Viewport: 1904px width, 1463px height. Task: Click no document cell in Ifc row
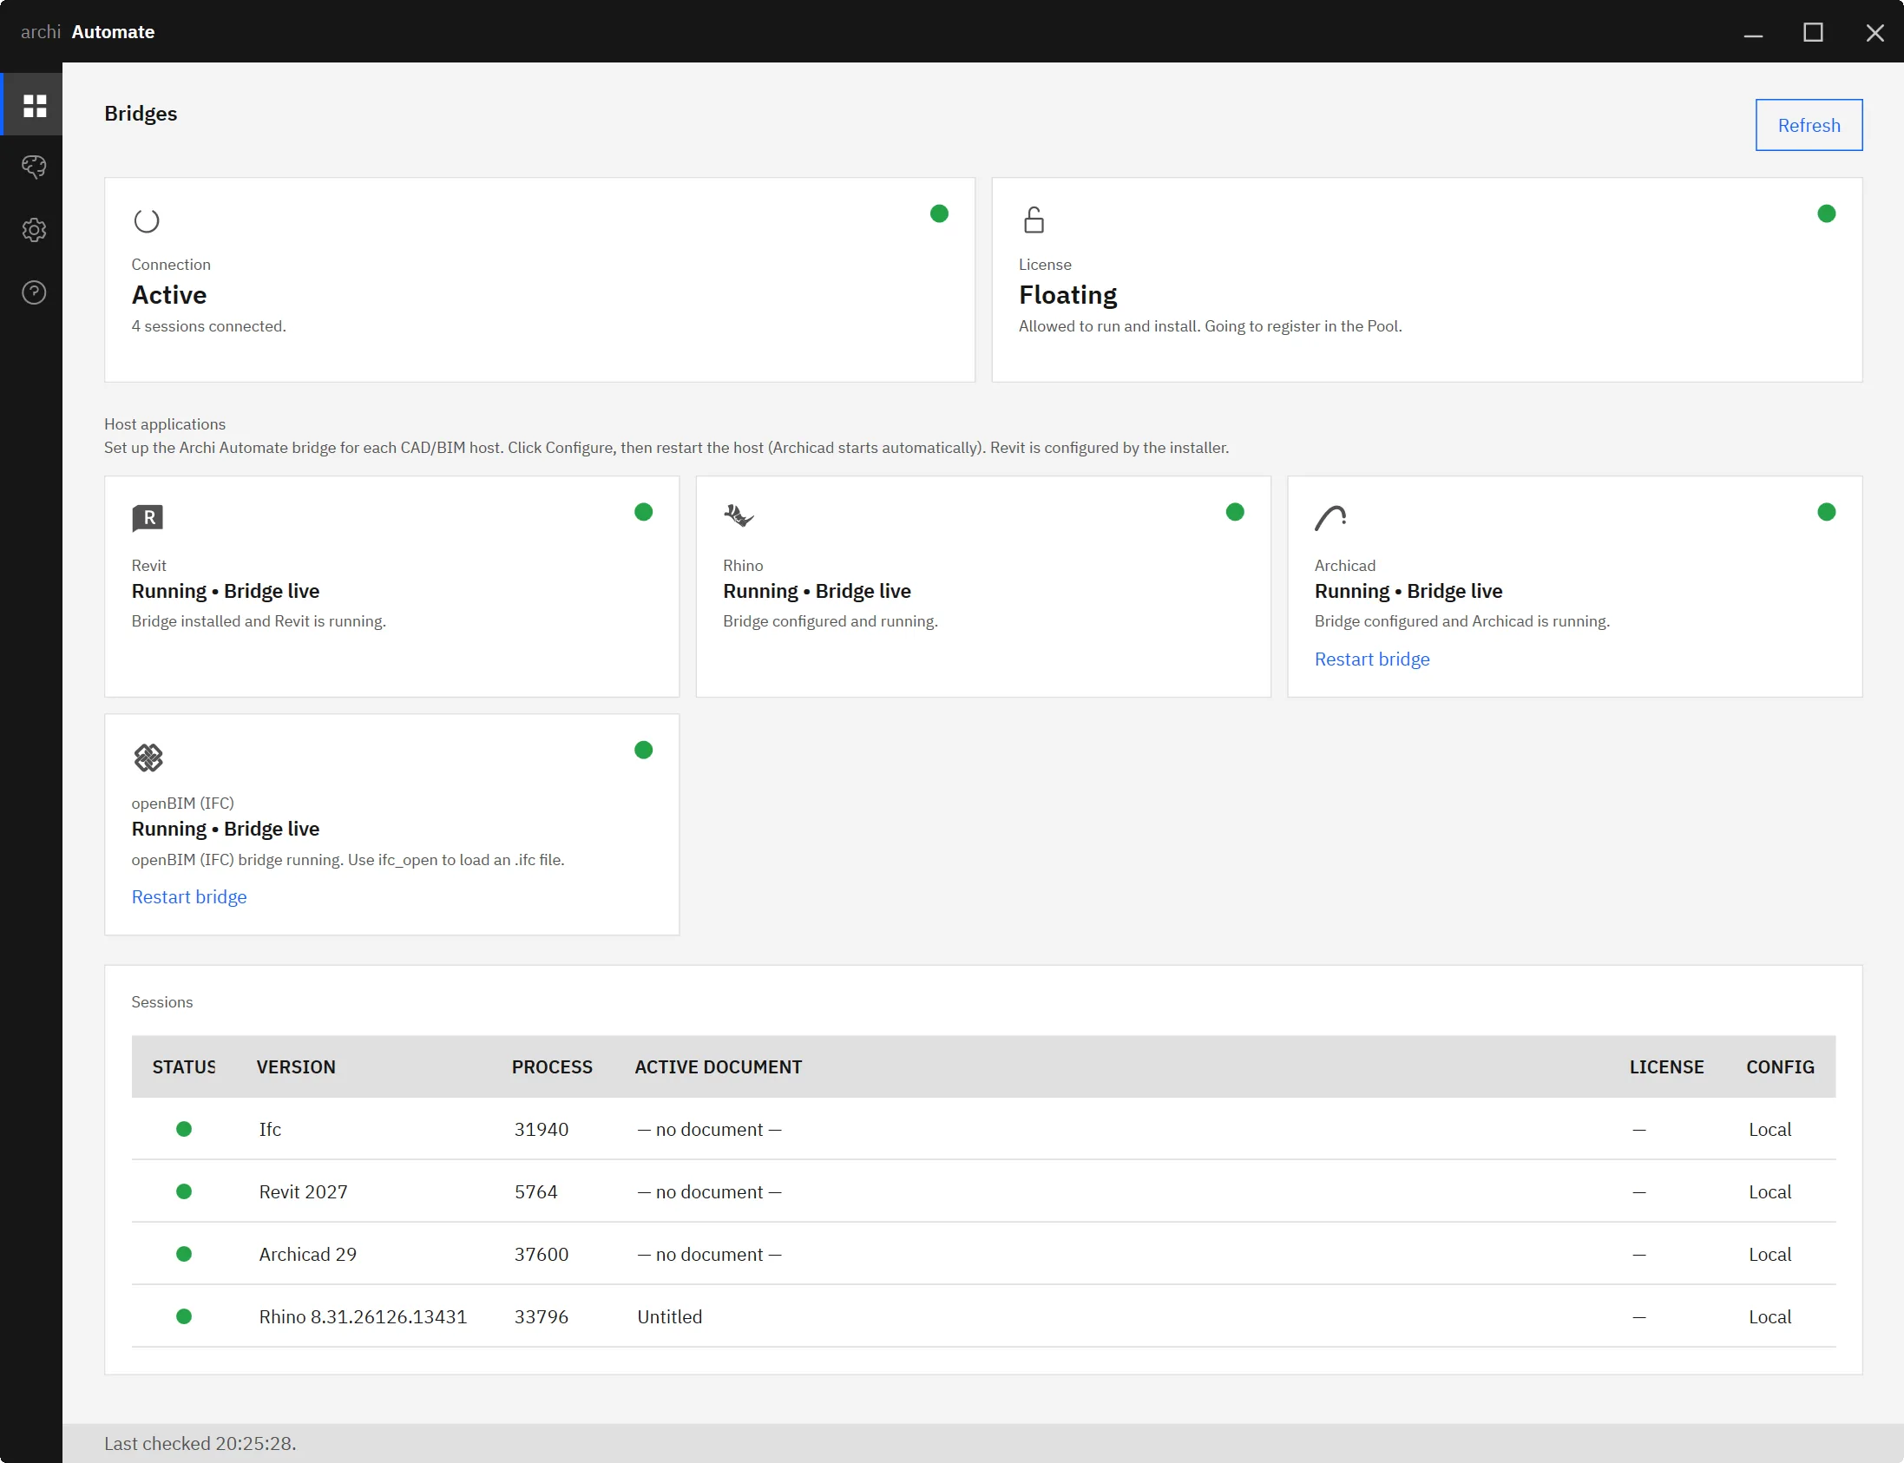point(709,1130)
